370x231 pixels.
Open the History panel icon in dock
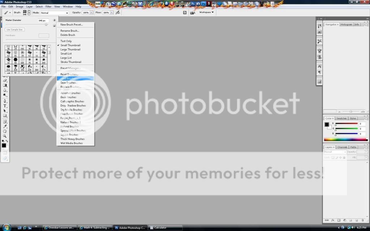[319, 26]
